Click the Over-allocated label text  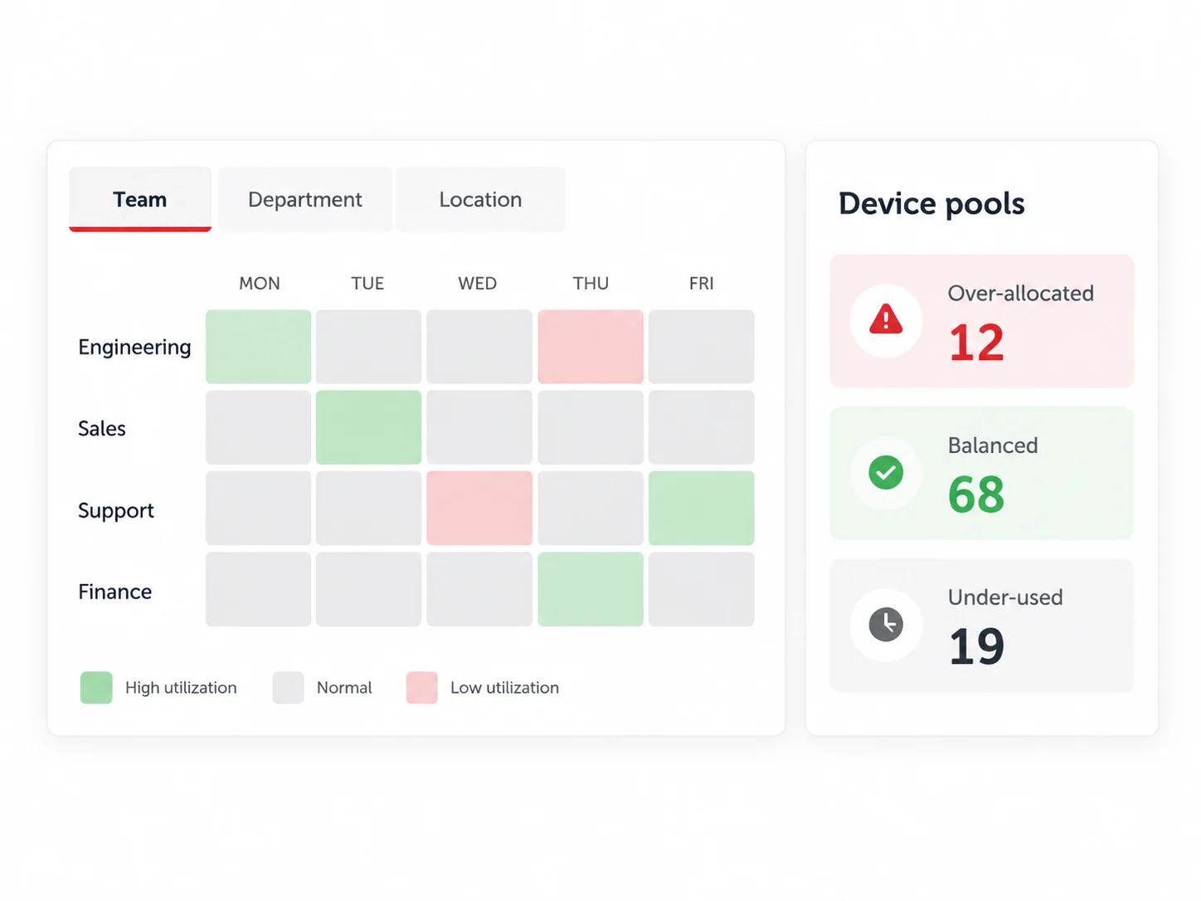tap(1021, 294)
